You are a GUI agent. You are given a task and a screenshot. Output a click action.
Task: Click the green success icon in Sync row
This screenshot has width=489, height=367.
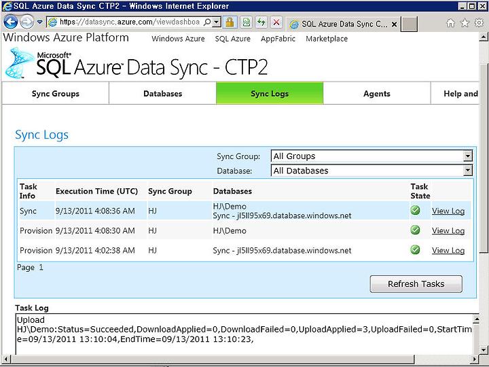[415, 210]
